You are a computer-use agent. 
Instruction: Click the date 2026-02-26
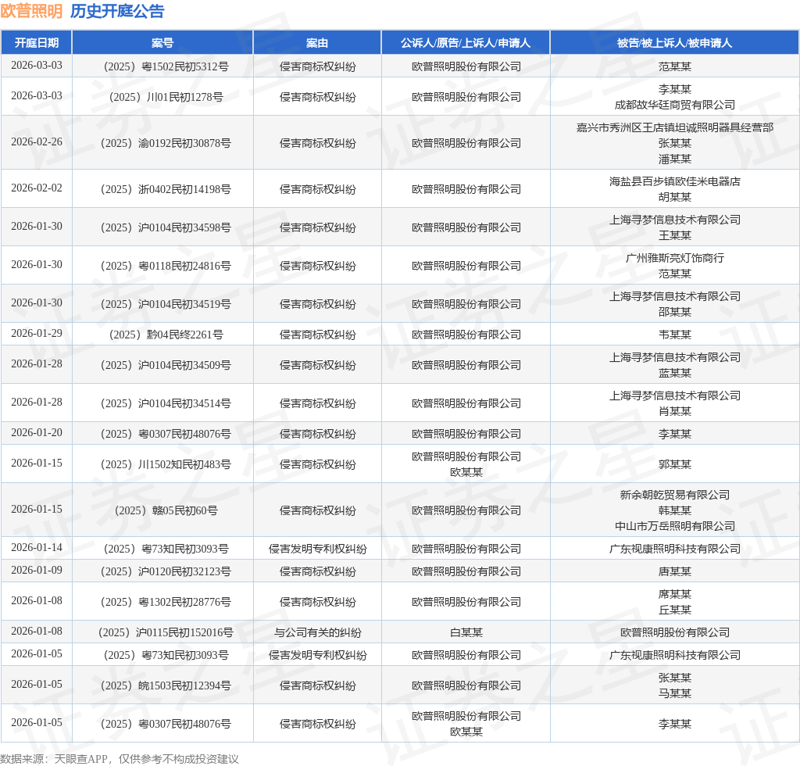click(x=37, y=142)
